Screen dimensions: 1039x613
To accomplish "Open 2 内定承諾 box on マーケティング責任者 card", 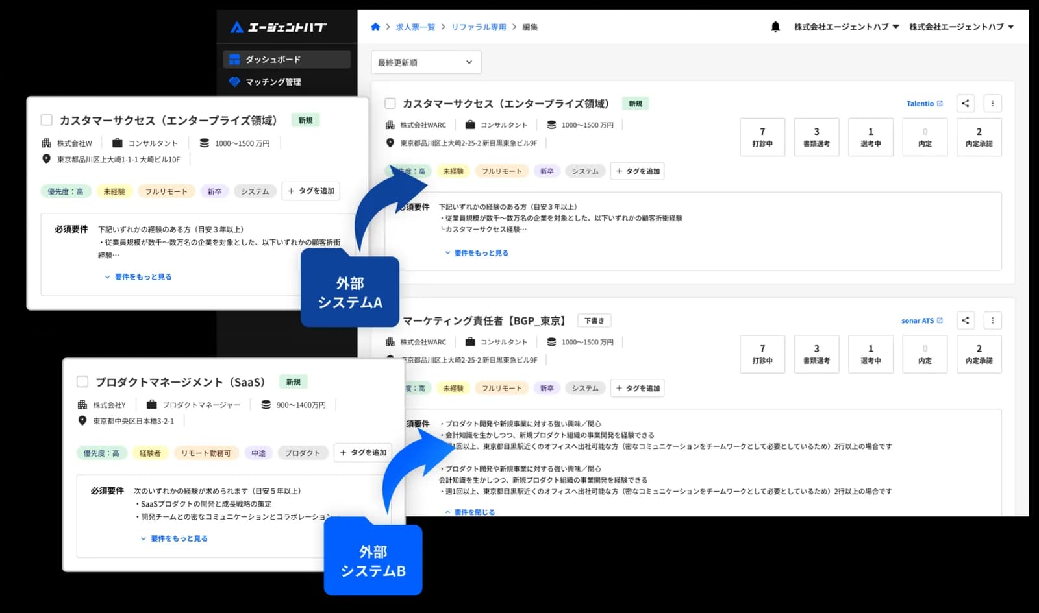I will click(x=979, y=354).
